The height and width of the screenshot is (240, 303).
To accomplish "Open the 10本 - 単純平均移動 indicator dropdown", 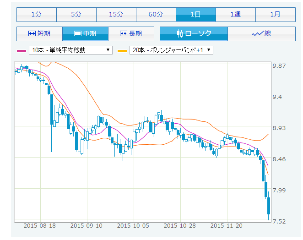I will (71, 50).
